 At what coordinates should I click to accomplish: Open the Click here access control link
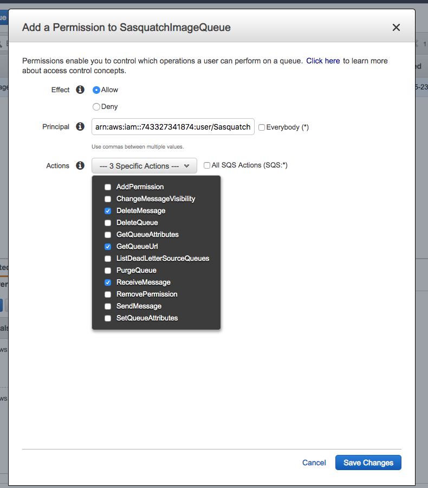[323, 61]
